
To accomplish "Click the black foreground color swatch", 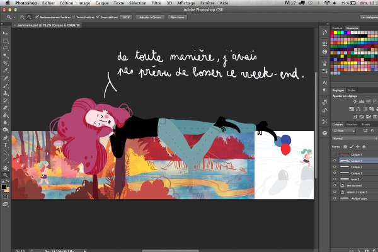I will pyautogui.click(x=4, y=186).
